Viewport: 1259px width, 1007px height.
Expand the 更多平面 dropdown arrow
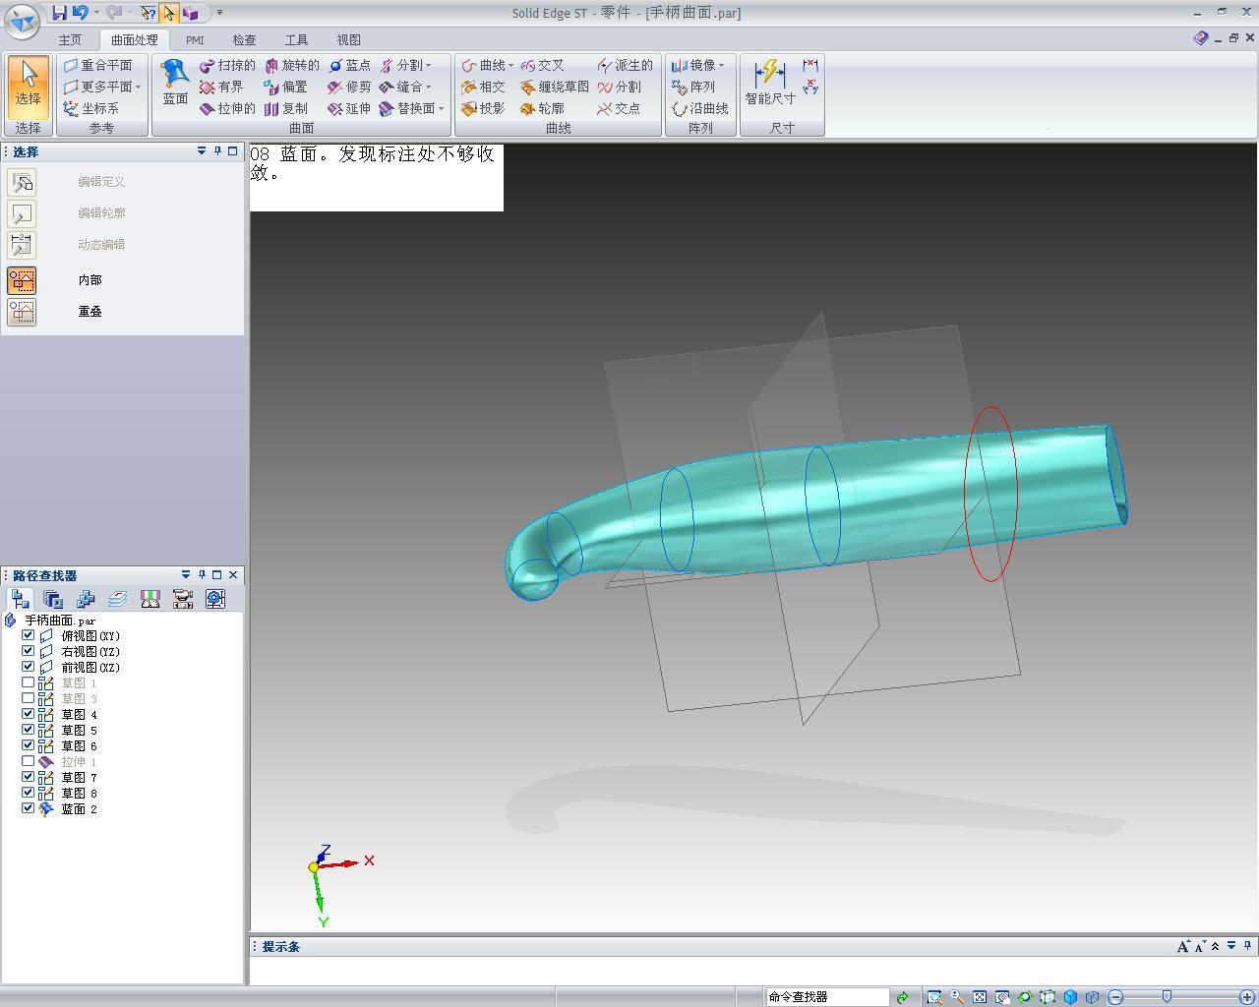(x=138, y=87)
